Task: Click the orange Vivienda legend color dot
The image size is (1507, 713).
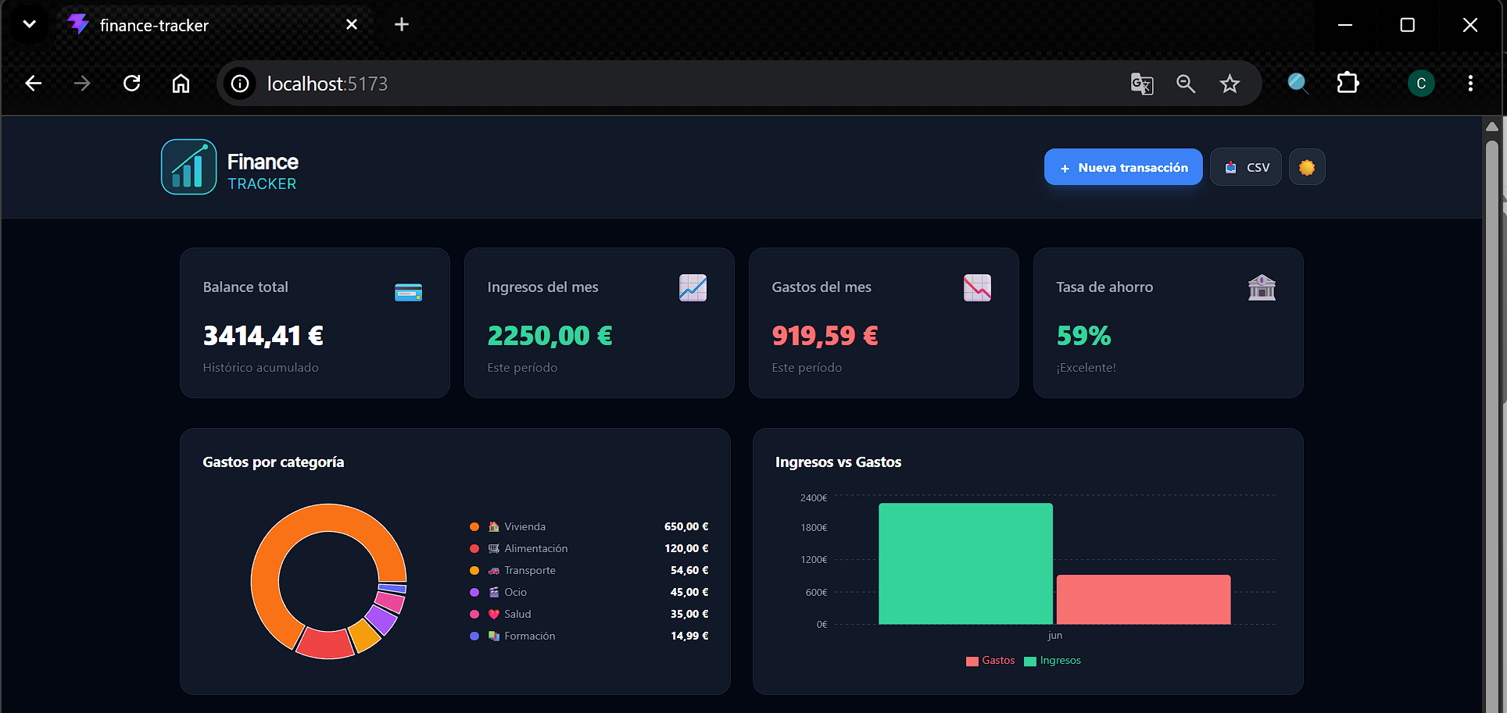Action: pyautogui.click(x=474, y=527)
